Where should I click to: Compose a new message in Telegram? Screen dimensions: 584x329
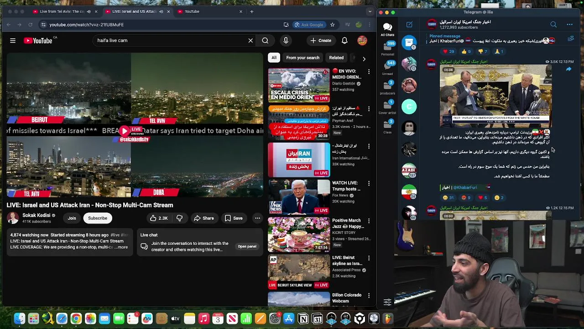click(409, 25)
